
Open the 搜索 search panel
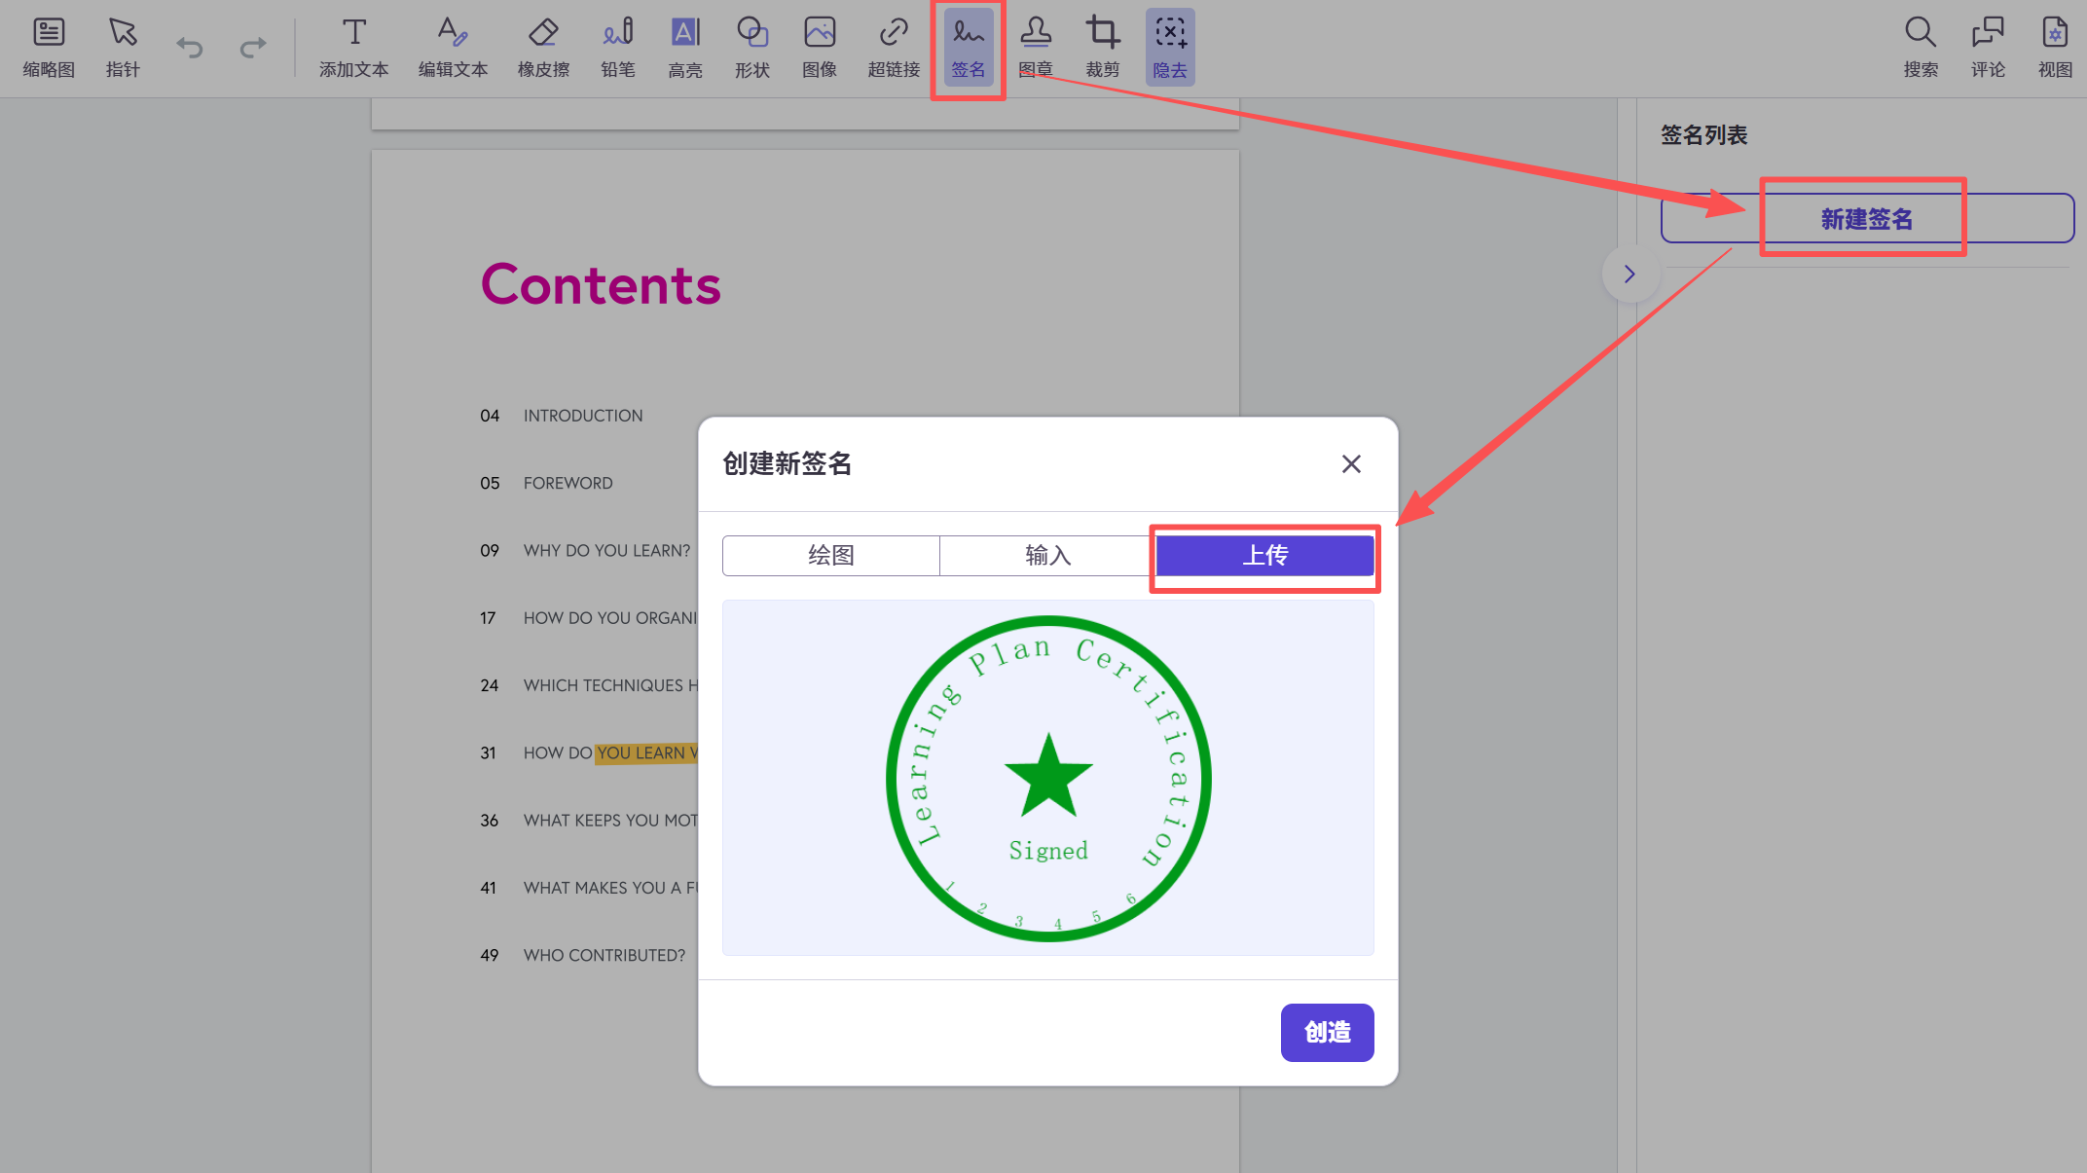(x=1920, y=46)
